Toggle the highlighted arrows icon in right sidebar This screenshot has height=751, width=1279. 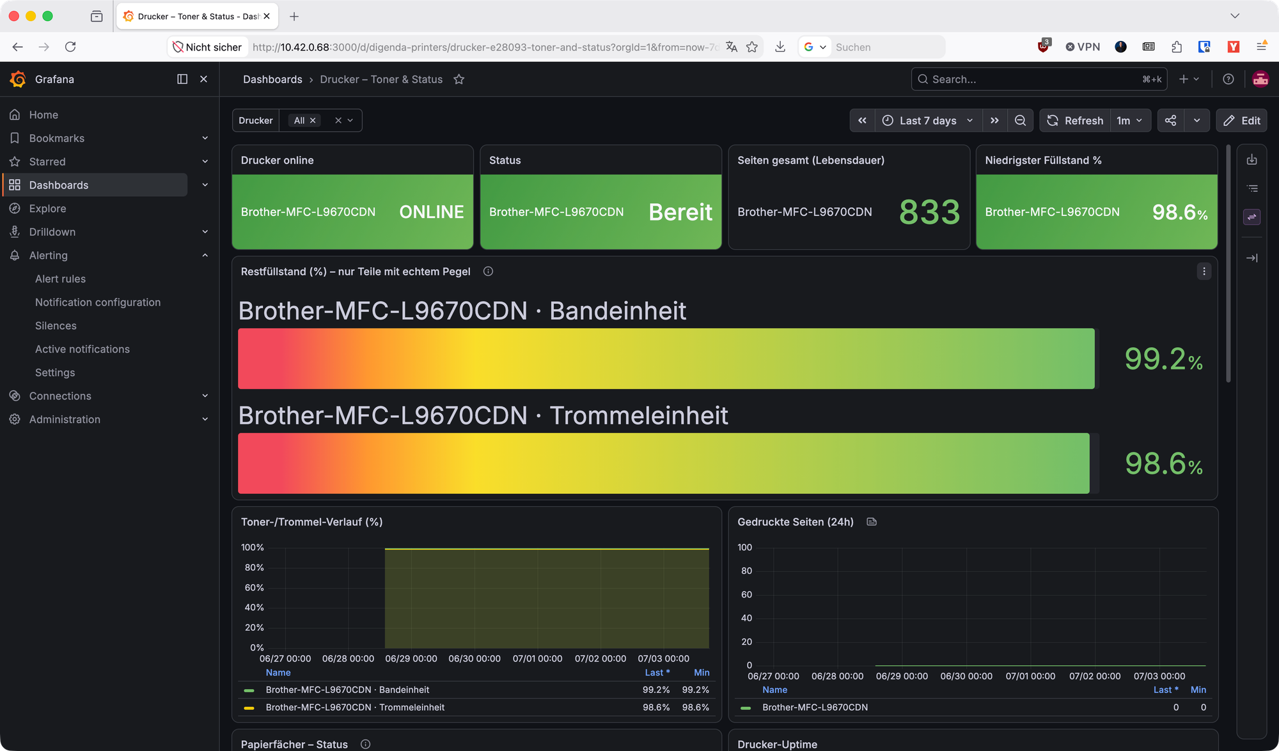(x=1252, y=217)
